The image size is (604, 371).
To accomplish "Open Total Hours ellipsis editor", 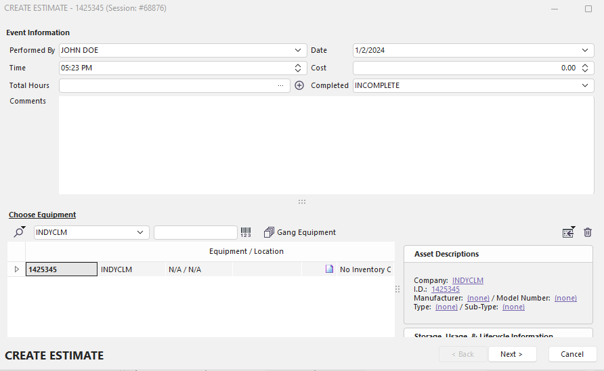I will tap(280, 86).
